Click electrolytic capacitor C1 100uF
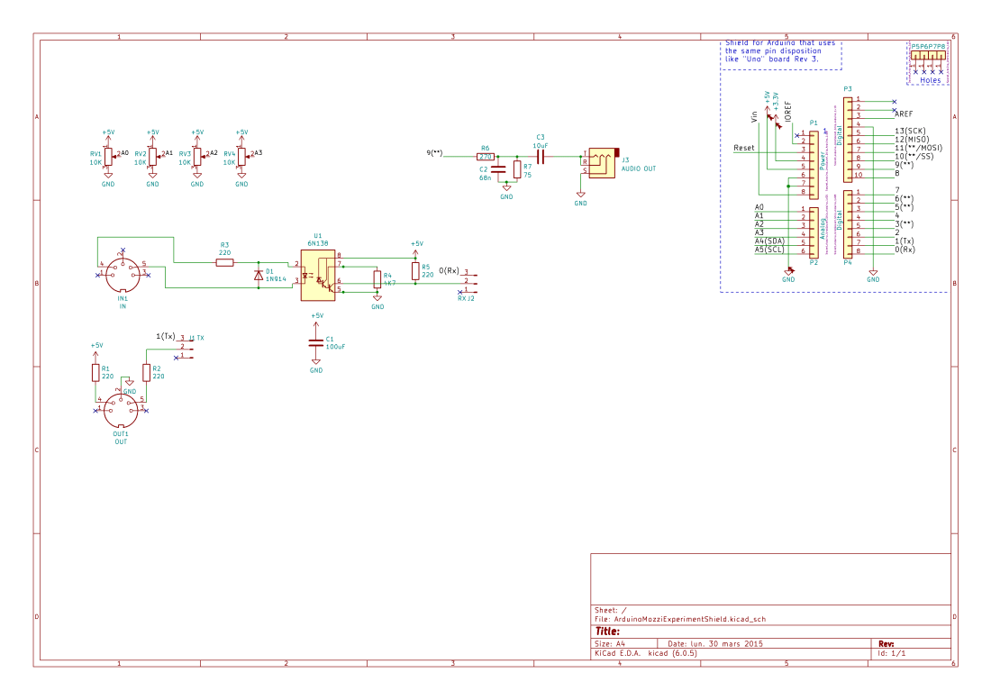Screen dimensions: 991x700 point(316,342)
